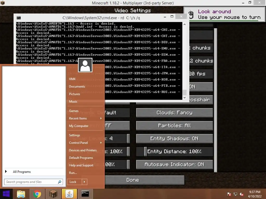The height and width of the screenshot is (199, 266).
Task: Click the network tray icon
Action: pos(235,194)
